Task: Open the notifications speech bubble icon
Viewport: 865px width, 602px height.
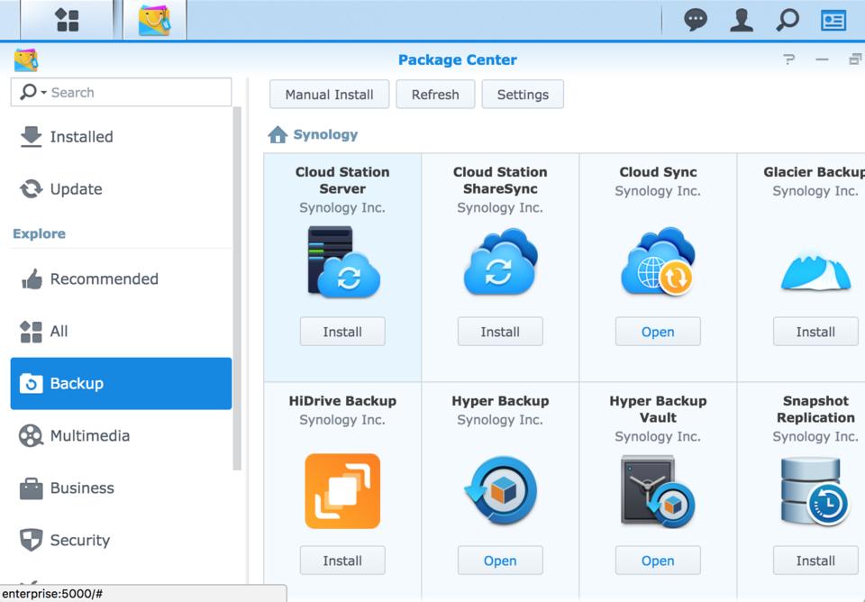Action: (x=695, y=20)
